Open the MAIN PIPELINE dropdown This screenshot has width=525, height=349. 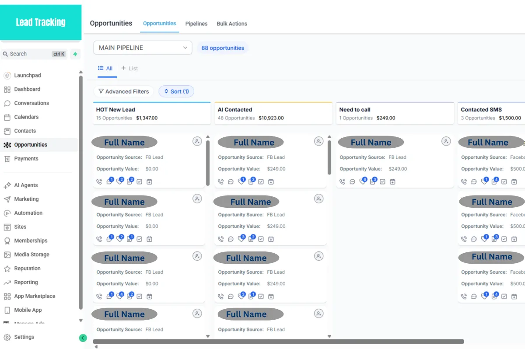coord(143,48)
